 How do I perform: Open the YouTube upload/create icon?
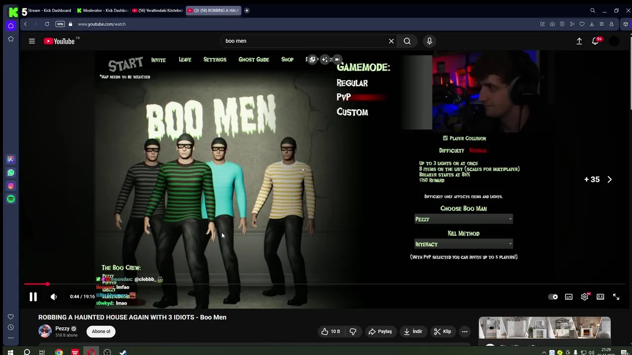(579, 41)
